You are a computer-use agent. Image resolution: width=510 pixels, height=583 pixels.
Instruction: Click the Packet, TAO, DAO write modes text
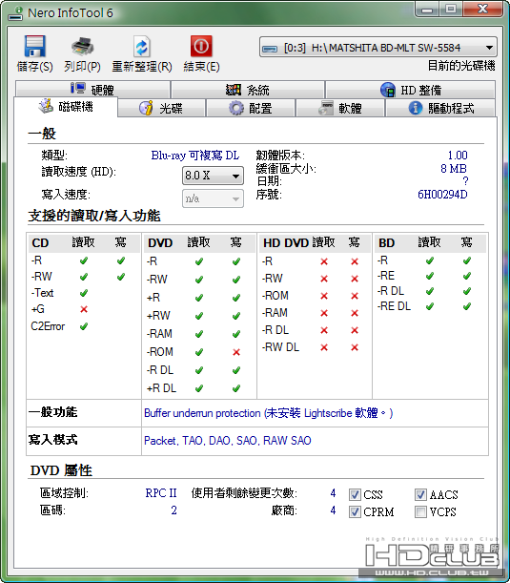point(227,441)
